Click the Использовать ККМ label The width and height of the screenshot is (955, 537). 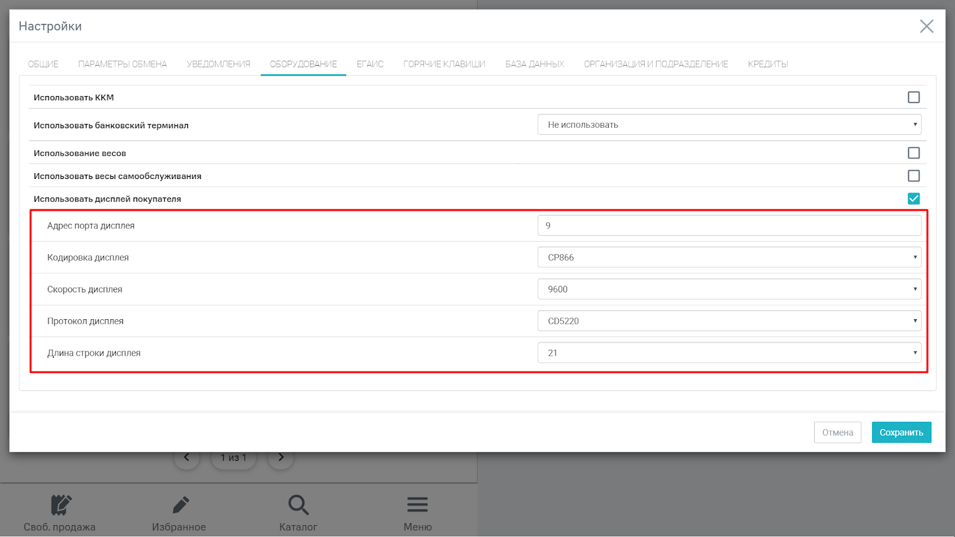[x=73, y=97]
